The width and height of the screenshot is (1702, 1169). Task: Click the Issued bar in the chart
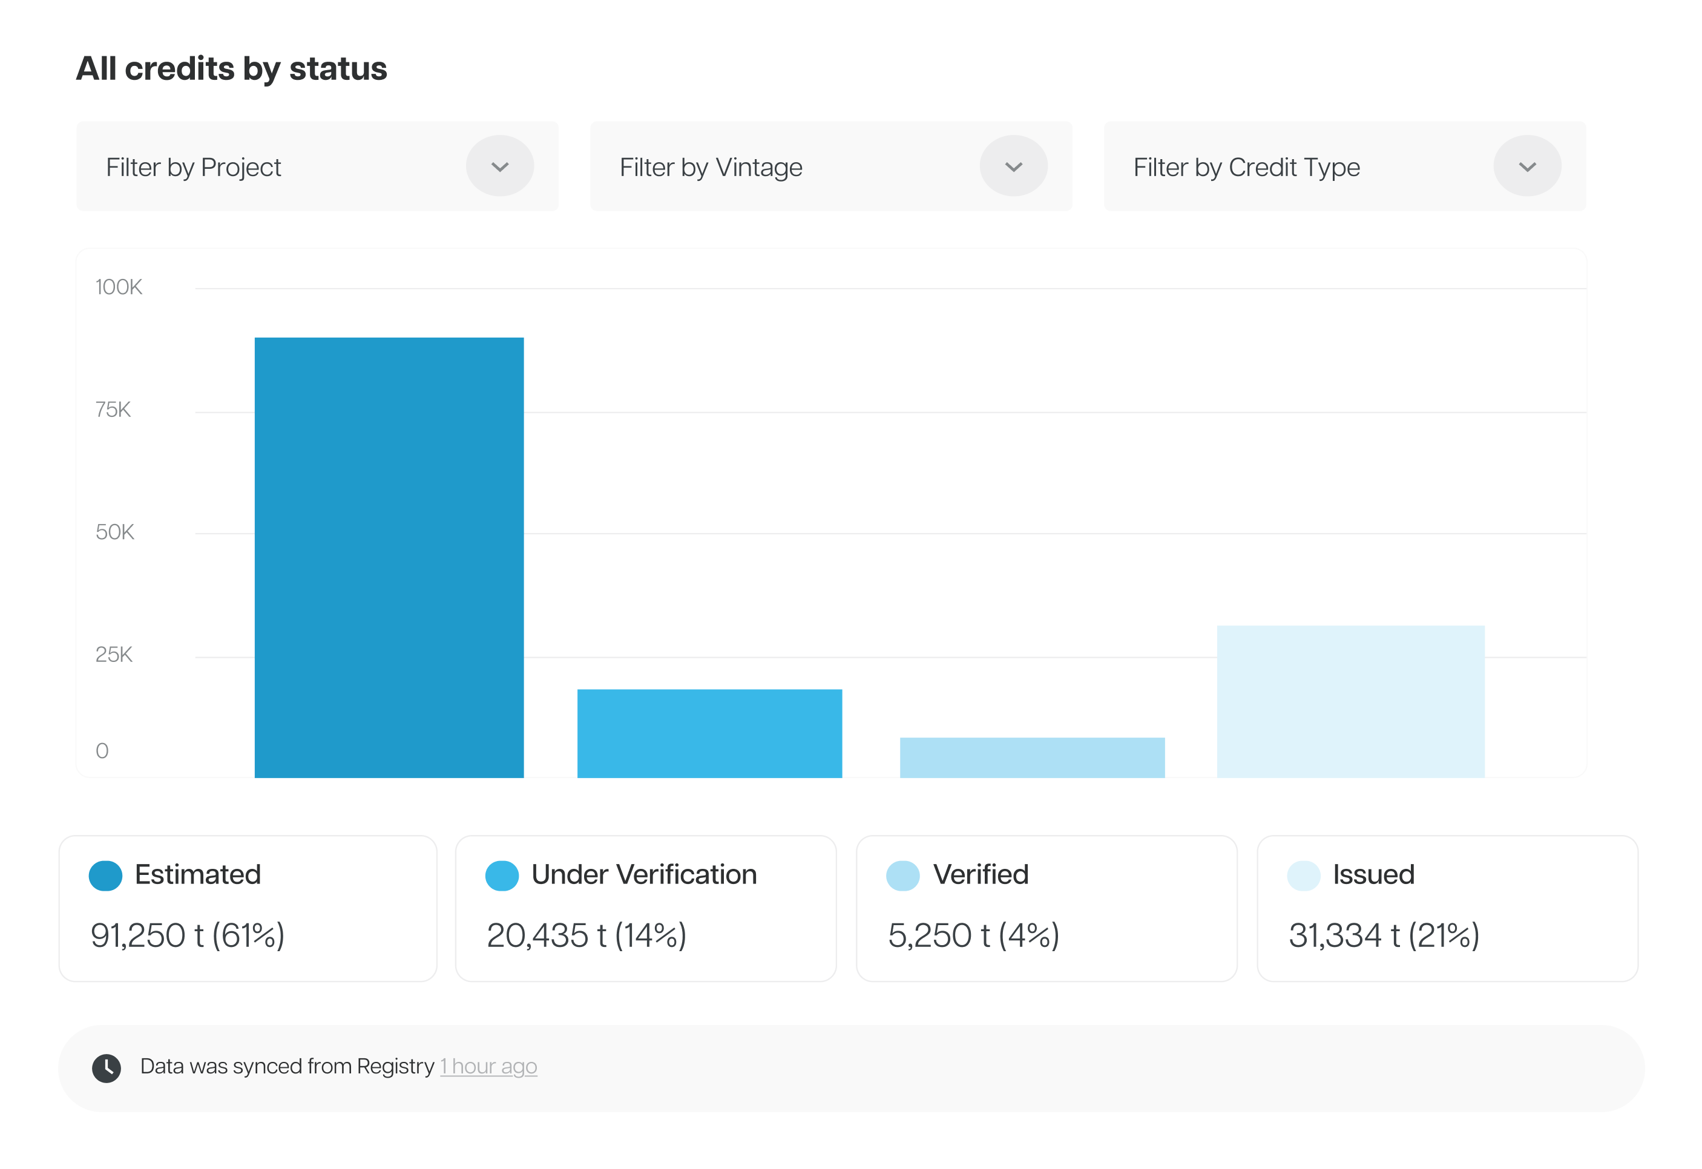click(1350, 702)
